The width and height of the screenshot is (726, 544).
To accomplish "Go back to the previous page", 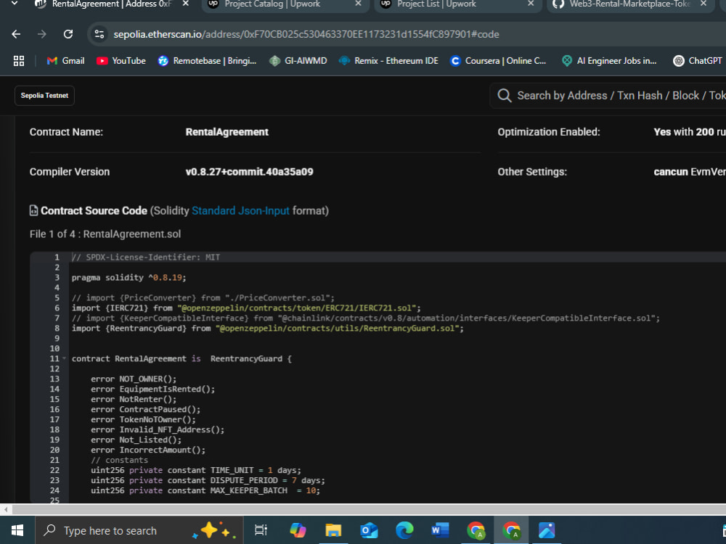I will (x=16, y=34).
